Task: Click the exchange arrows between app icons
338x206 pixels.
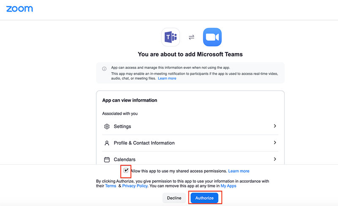Action: tap(191, 37)
